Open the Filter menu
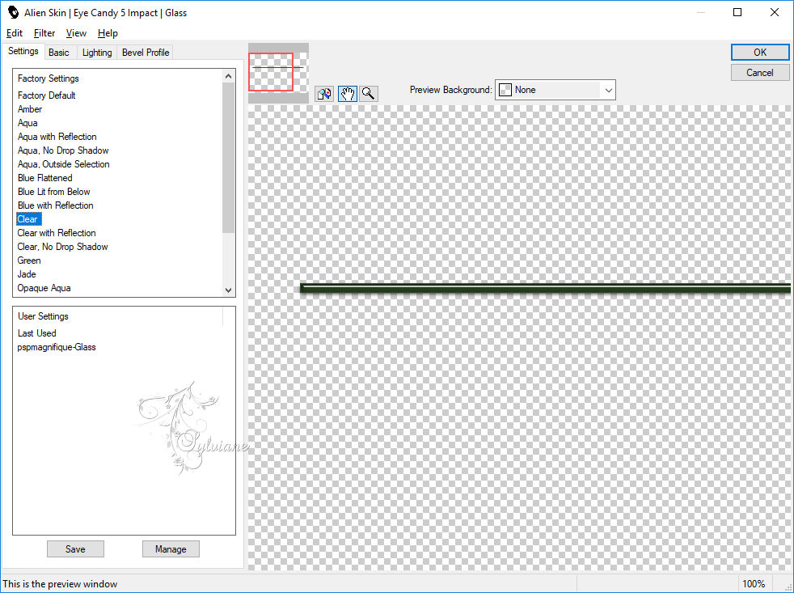Image resolution: width=794 pixels, height=593 pixels. 44,33
